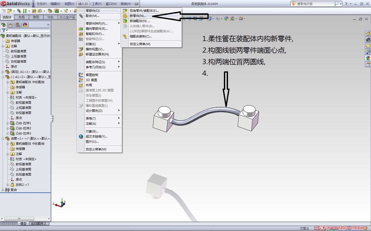Screen dimensions: 371x231
Task: Open the 插入(I) menu
Action: point(83,4)
